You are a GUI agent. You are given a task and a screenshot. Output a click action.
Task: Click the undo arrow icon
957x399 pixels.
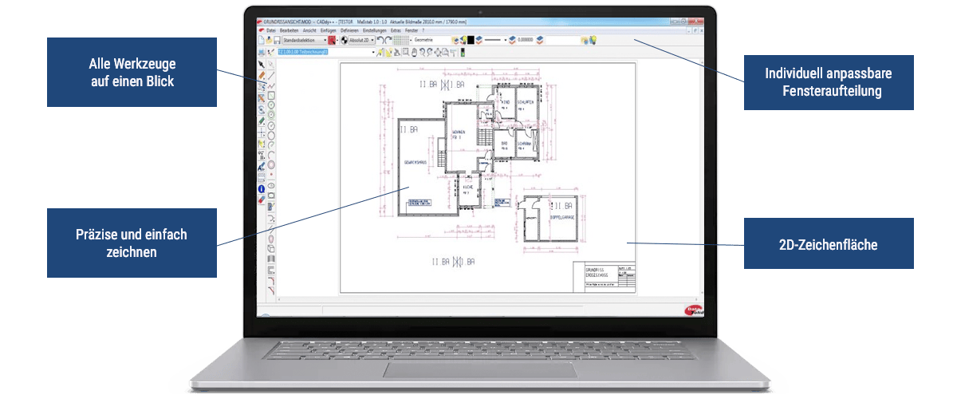pyautogui.click(x=380, y=40)
